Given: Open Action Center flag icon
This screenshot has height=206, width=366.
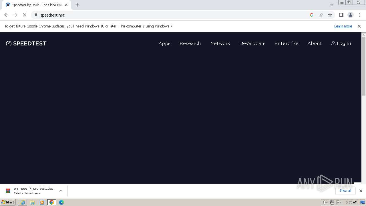Looking at the screenshot, I should pos(339,202).
